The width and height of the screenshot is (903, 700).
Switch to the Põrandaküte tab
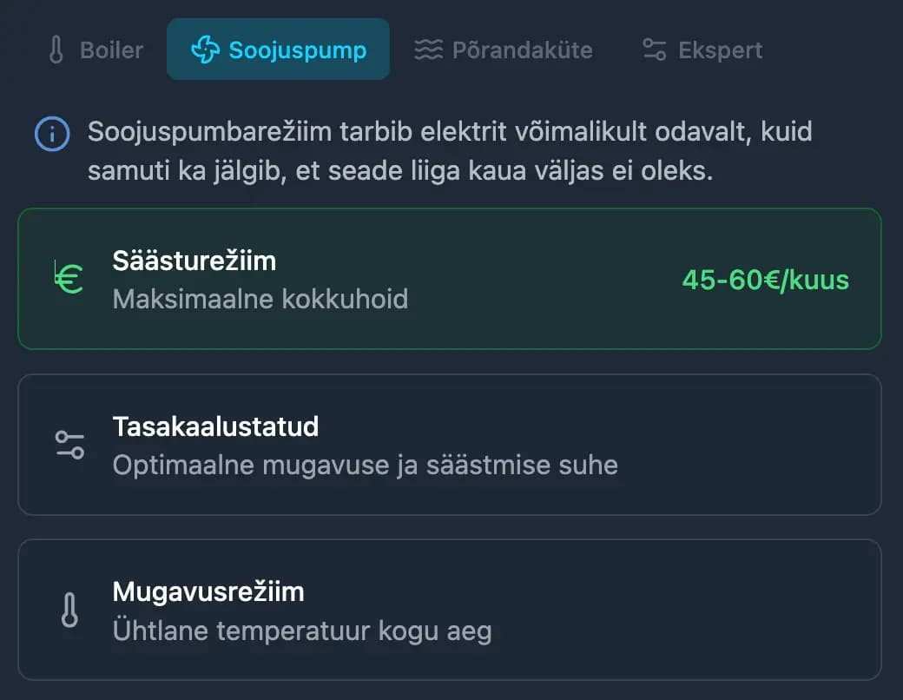[x=504, y=50]
